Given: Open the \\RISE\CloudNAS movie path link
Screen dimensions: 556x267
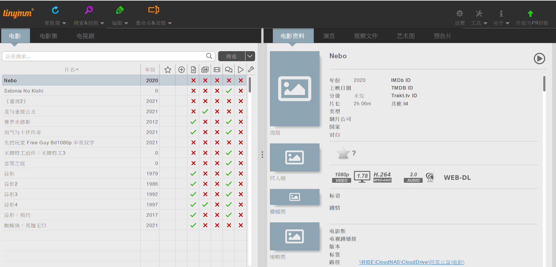Looking at the screenshot, I should [411, 262].
